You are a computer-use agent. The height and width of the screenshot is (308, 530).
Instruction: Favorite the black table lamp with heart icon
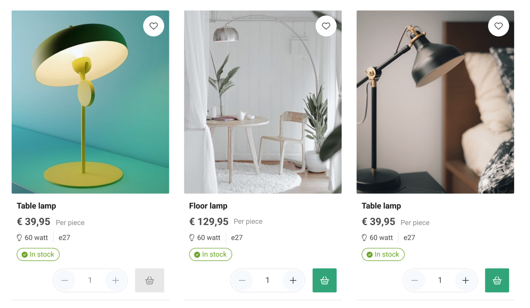[498, 26]
